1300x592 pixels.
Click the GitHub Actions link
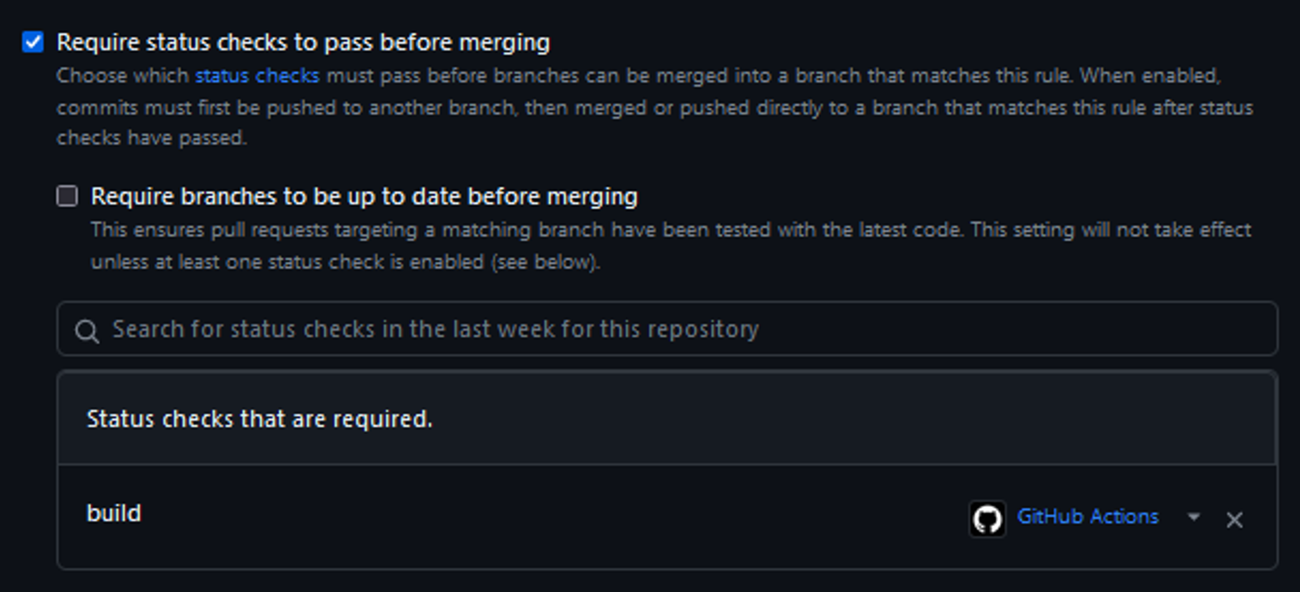[1086, 517]
